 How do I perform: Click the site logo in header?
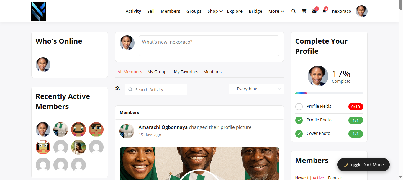[x=39, y=11]
